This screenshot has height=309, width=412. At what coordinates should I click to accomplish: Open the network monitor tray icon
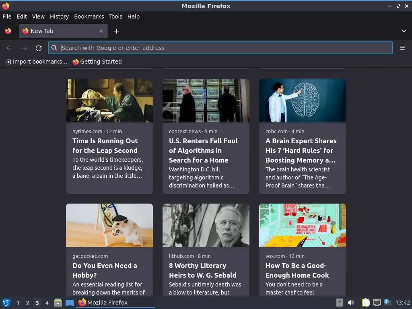(377, 303)
